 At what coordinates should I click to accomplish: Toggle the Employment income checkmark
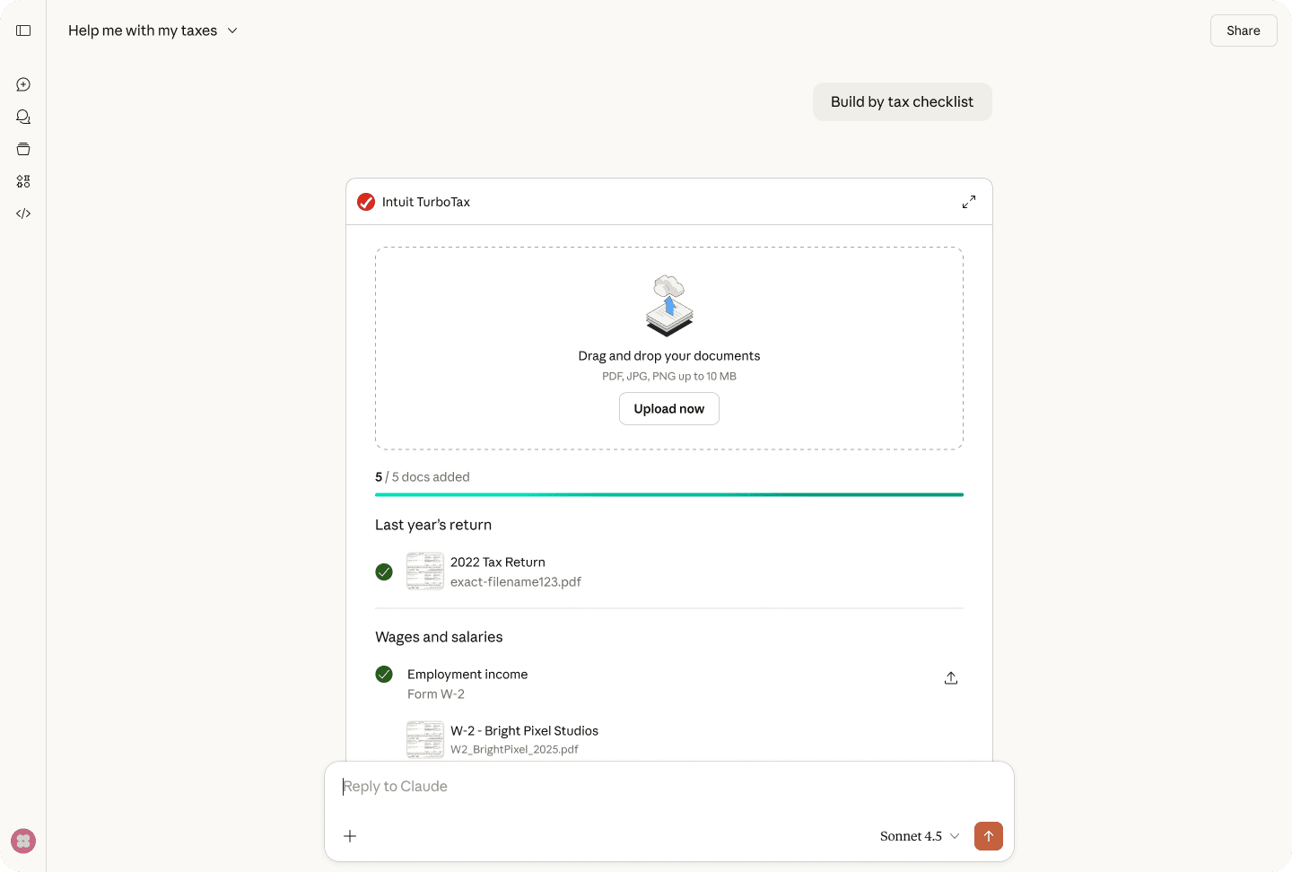point(384,674)
